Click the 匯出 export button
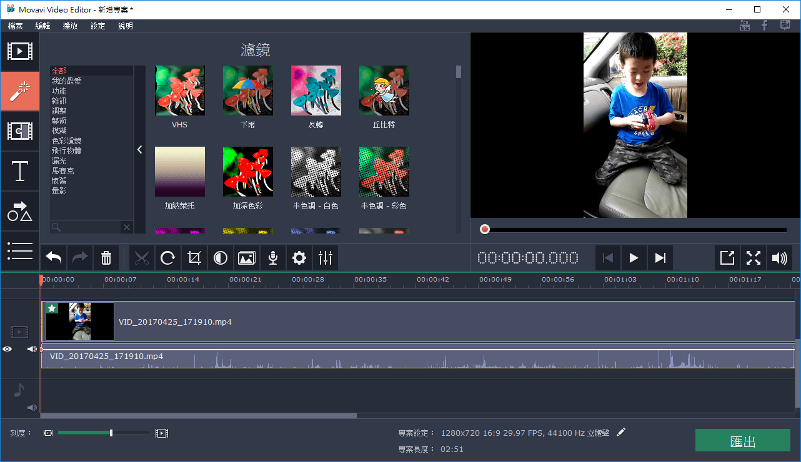Screen dimensions: 801x462 coord(742,440)
